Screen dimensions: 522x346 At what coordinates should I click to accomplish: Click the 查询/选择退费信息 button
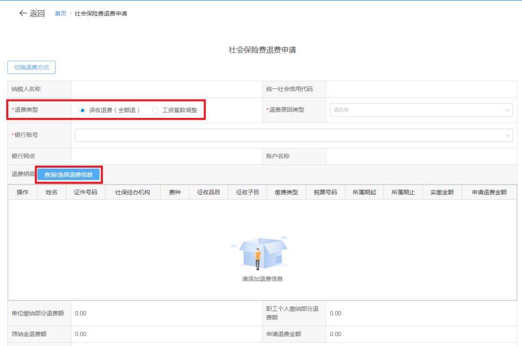tap(68, 174)
